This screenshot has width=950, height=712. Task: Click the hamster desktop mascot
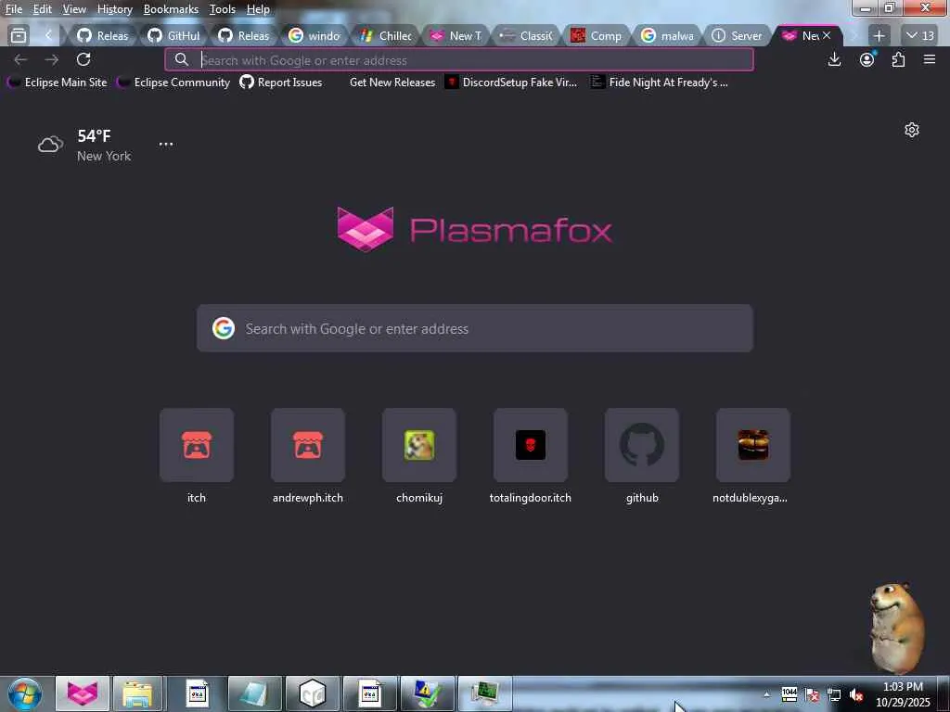pyautogui.click(x=897, y=628)
